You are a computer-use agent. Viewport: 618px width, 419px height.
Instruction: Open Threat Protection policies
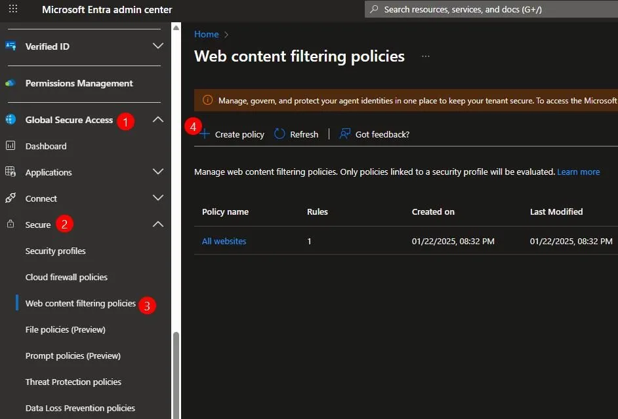(x=73, y=382)
